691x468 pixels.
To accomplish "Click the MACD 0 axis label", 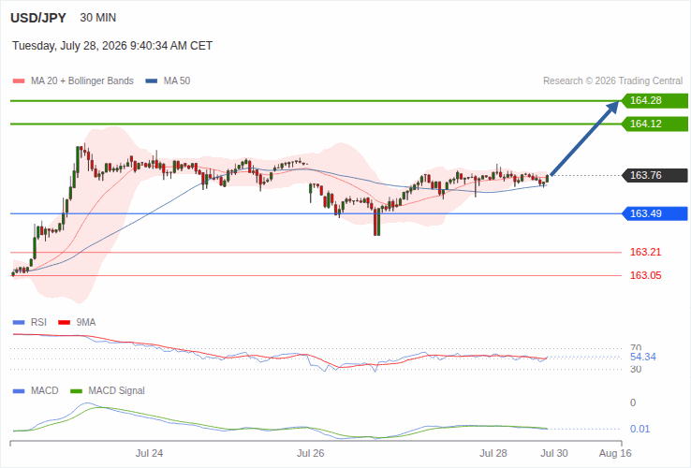I will 633,402.
